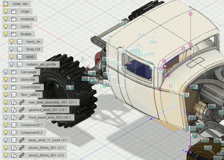Select Canvases row label
The image size is (224, 160).
(28, 72)
